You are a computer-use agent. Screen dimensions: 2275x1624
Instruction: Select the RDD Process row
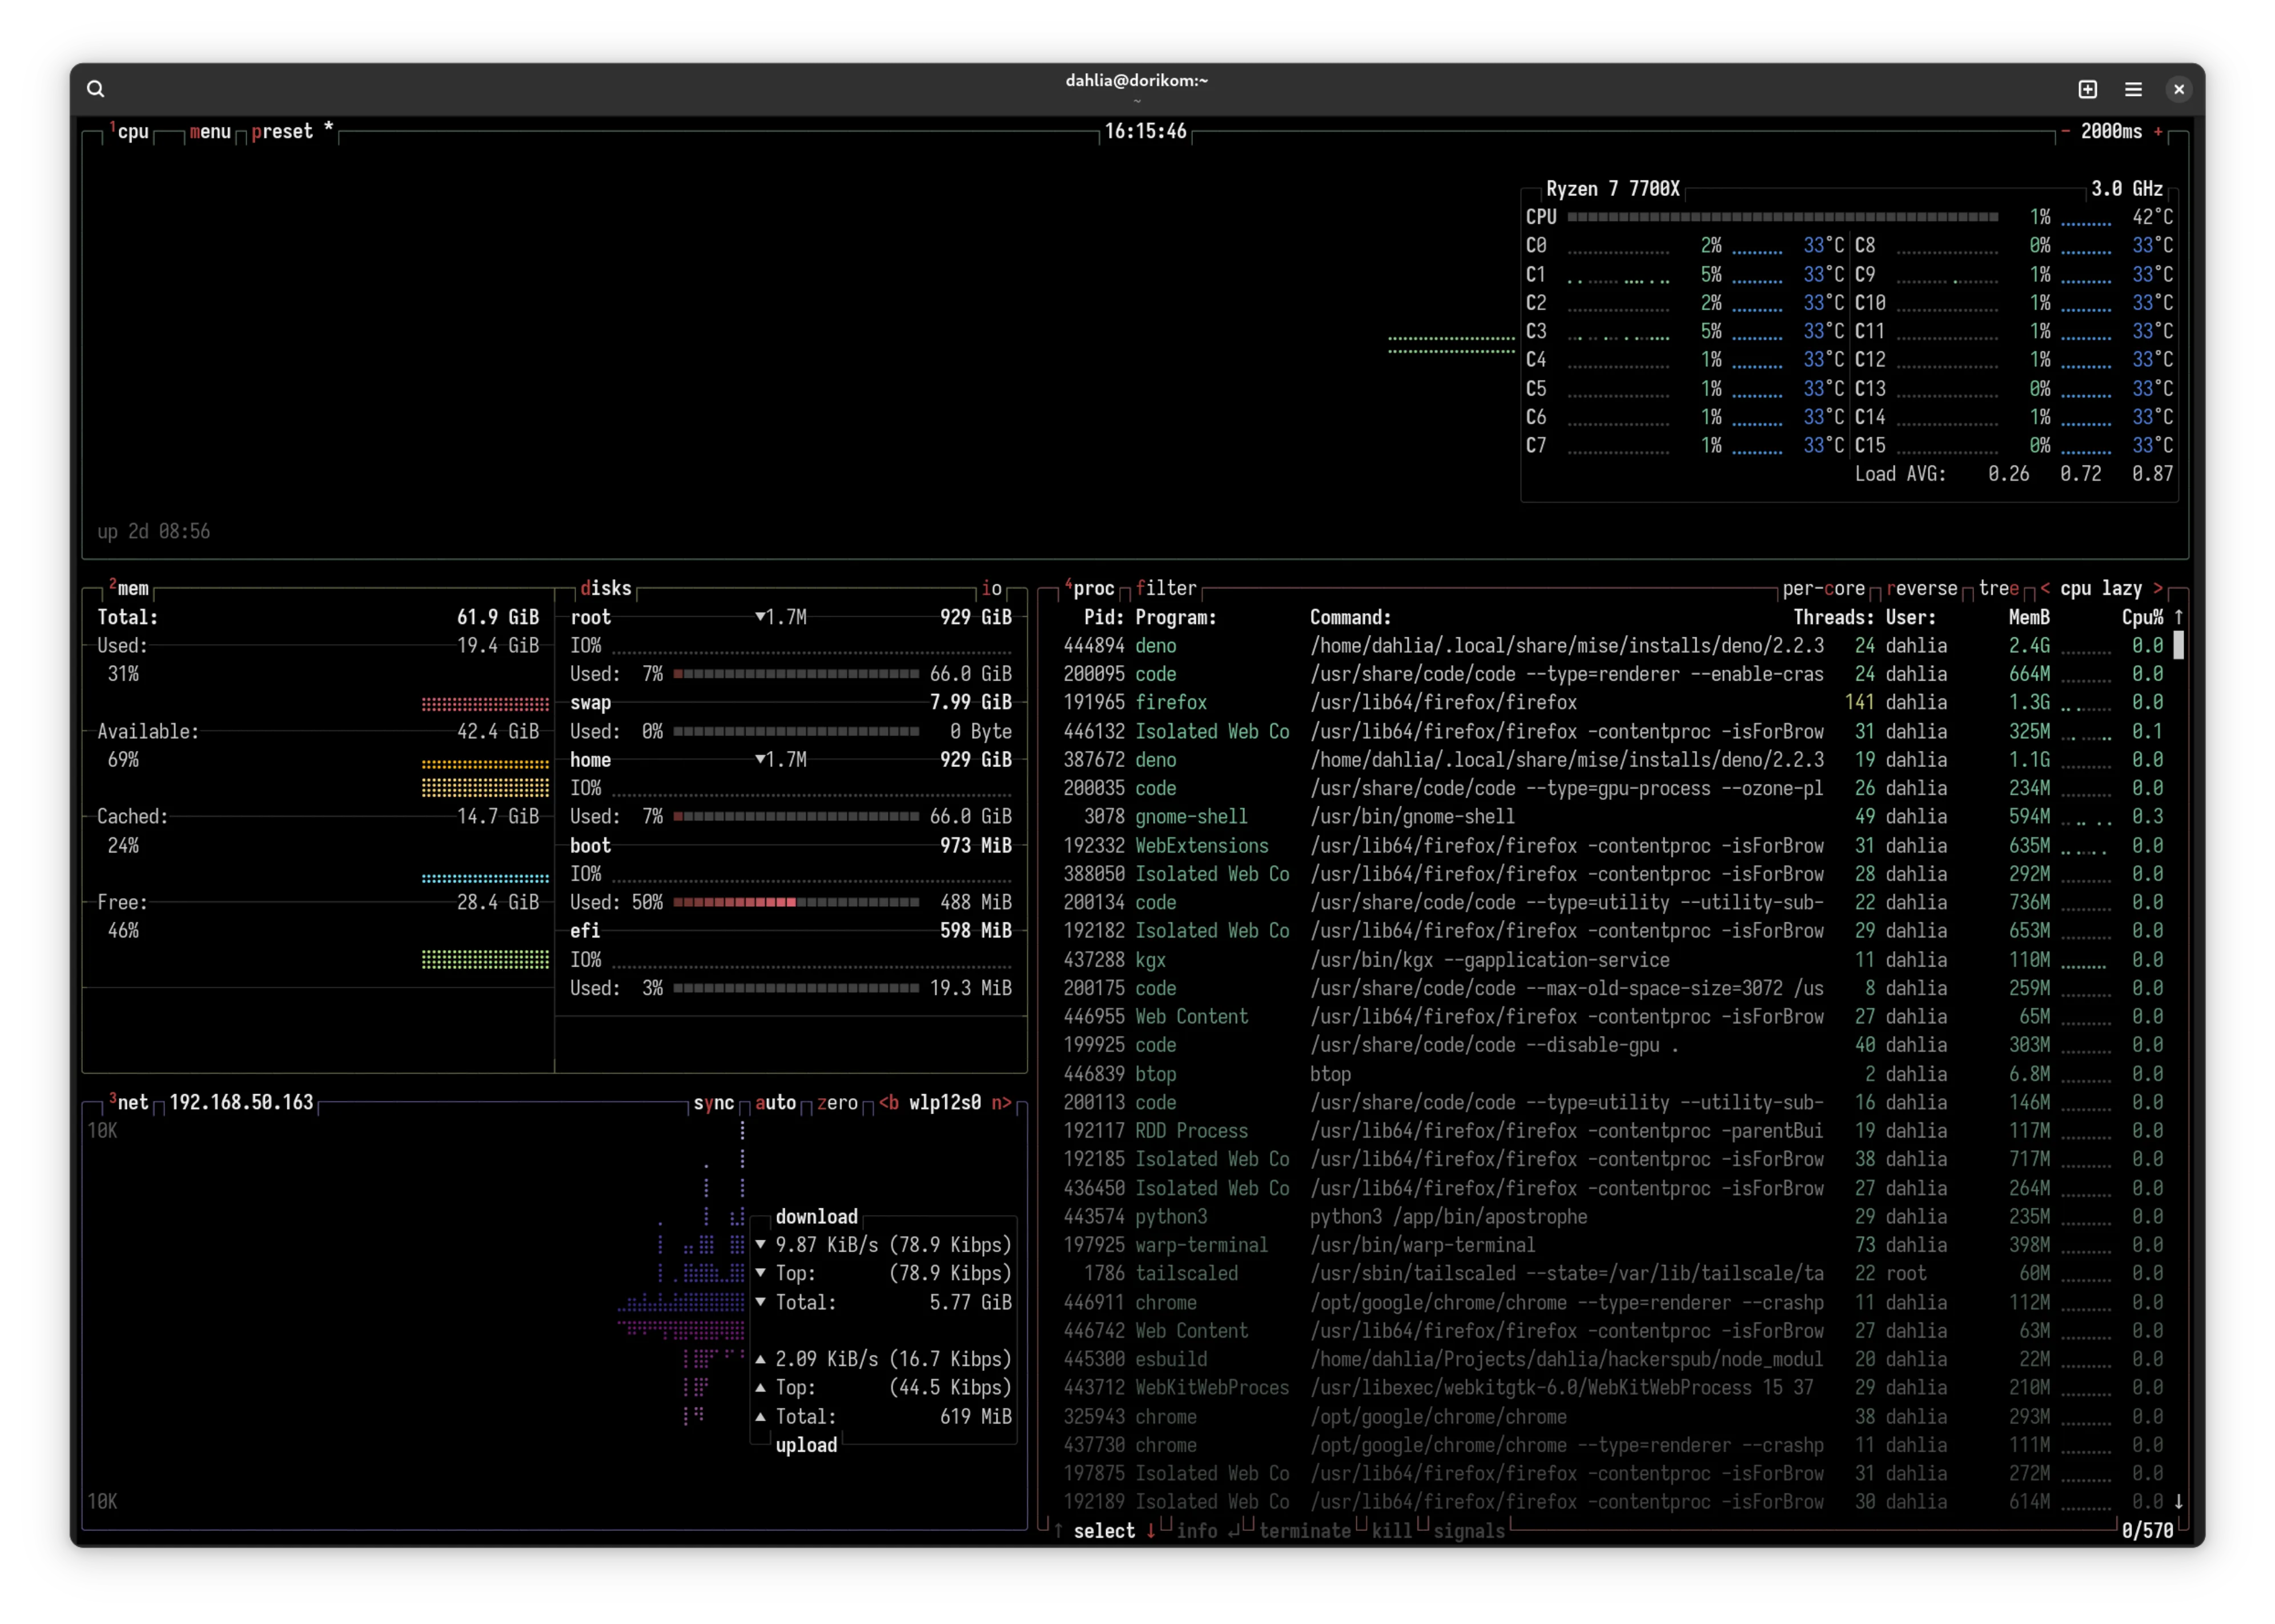coord(1613,1131)
